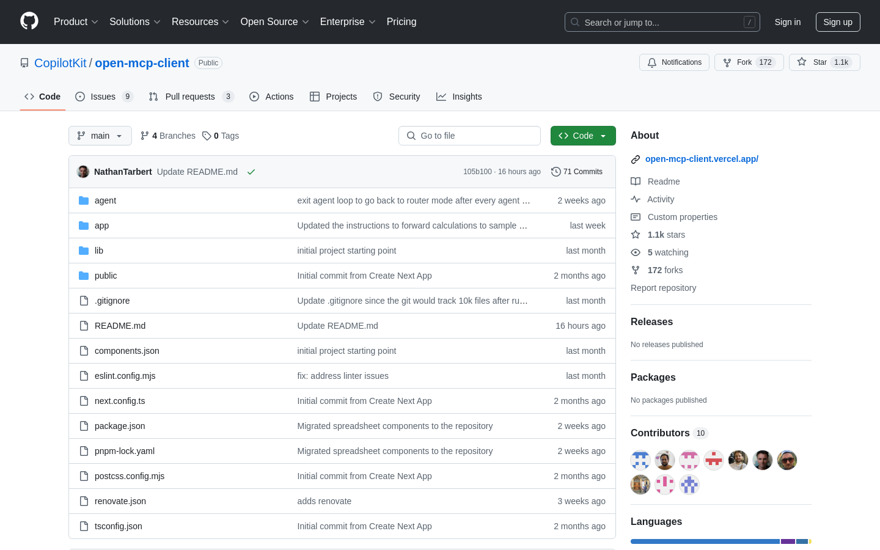Image resolution: width=880 pixels, height=550 pixels.
Task: Open the CopilotKit owner link
Action: pyautogui.click(x=61, y=63)
